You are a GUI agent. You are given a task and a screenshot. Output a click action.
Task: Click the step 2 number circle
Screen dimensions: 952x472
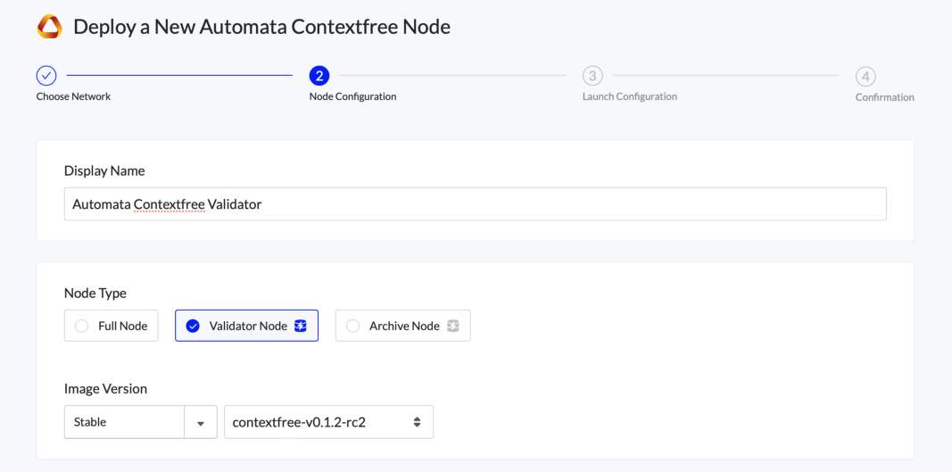[319, 76]
